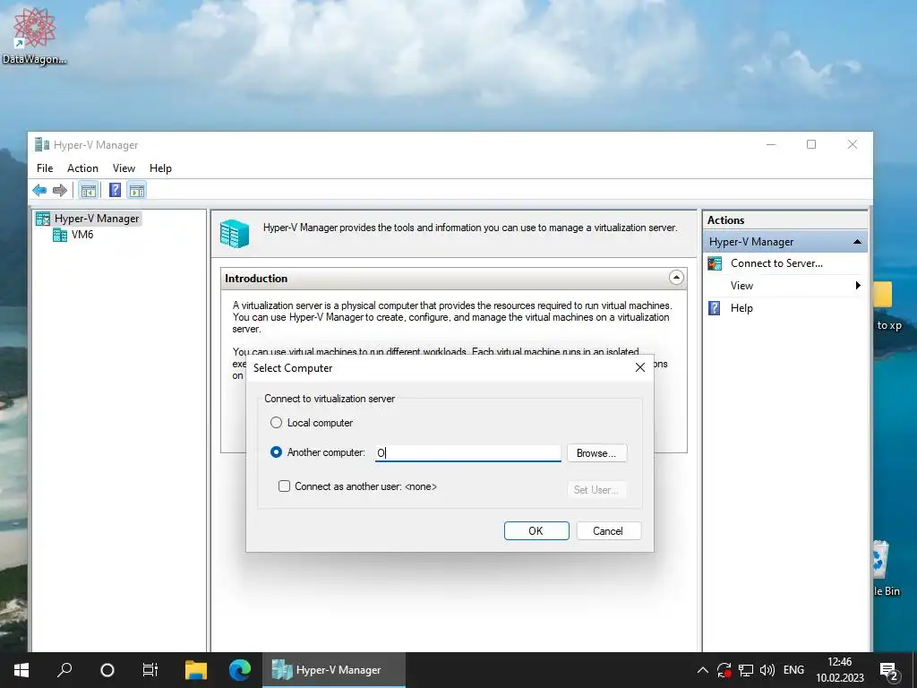
Task: Click the Help toolbar question icon
Action: pyautogui.click(x=116, y=190)
